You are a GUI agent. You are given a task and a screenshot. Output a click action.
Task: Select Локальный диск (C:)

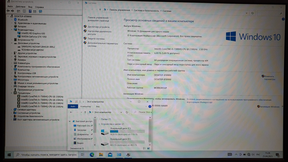coord(122,131)
